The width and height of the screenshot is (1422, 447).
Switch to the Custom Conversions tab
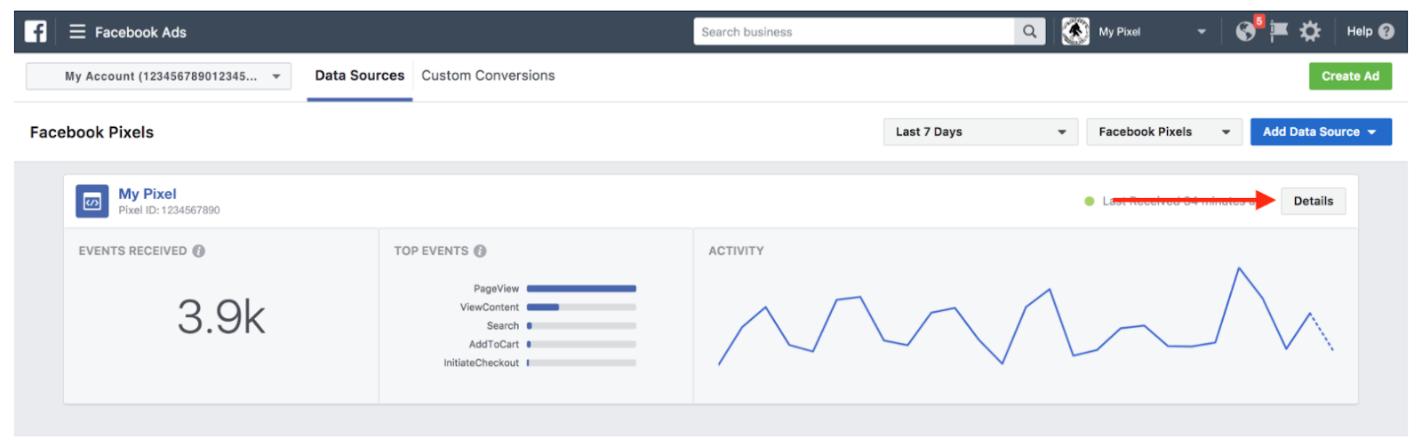point(488,76)
